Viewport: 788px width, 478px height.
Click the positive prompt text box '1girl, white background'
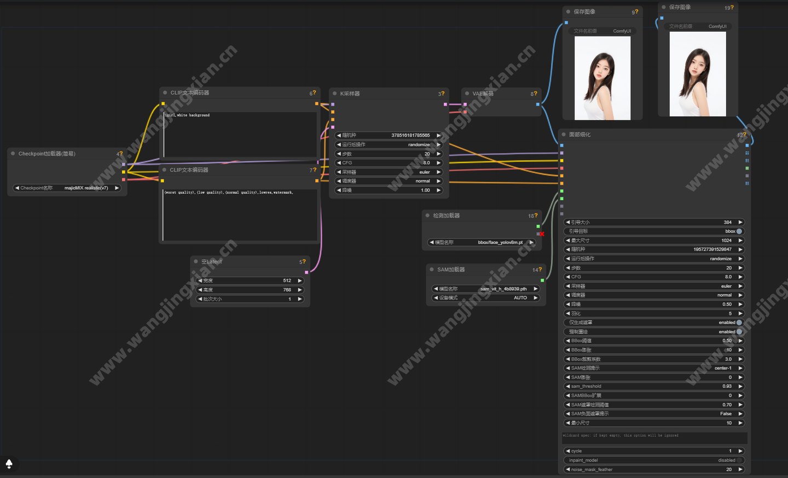[240, 134]
